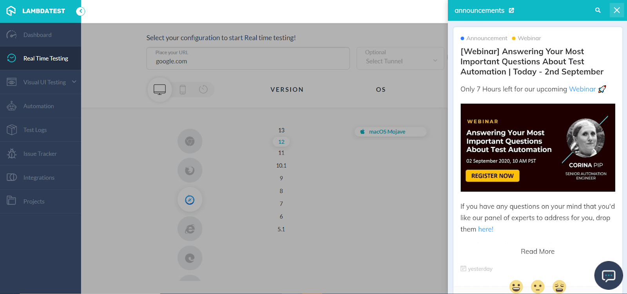Click the Register Now button
The image size is (627, 294).
[x=492, y=176]
